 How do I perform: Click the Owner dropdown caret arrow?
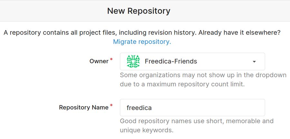254,62
